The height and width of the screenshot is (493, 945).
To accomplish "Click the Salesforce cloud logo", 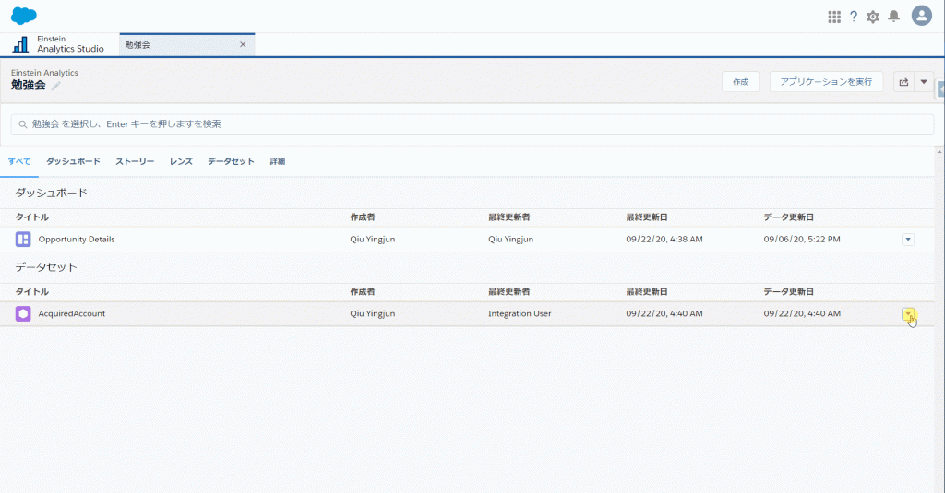I will (x=24, y=16).
